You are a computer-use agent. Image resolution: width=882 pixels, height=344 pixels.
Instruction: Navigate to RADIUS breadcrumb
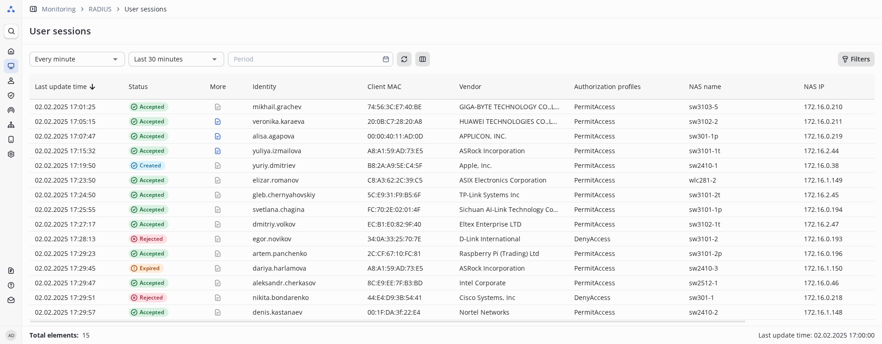[100, 9]
